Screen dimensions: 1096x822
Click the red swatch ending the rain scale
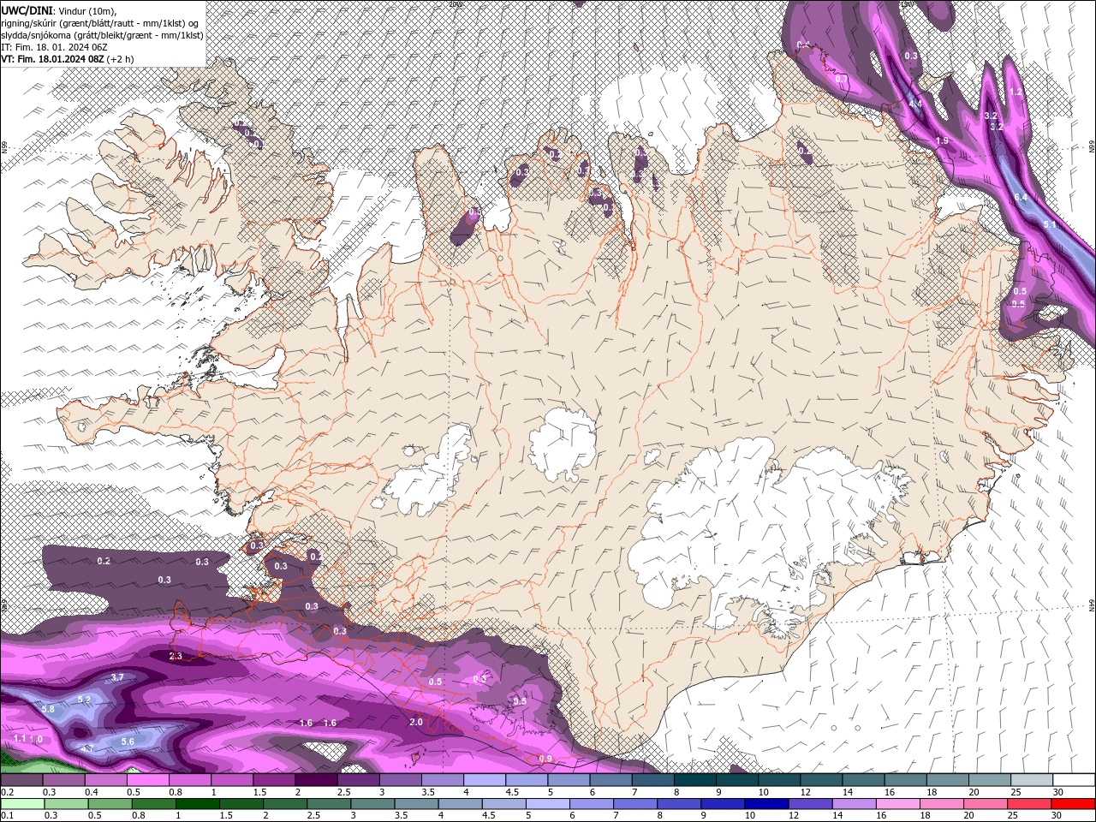pos(1074,804)
